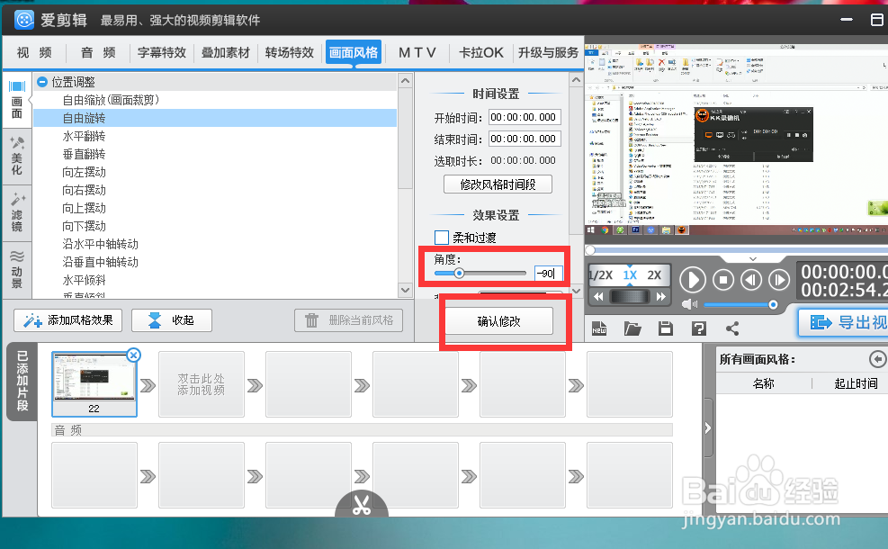
Task: Switch to the 视频 tab
Action: (x=34, y=53)
